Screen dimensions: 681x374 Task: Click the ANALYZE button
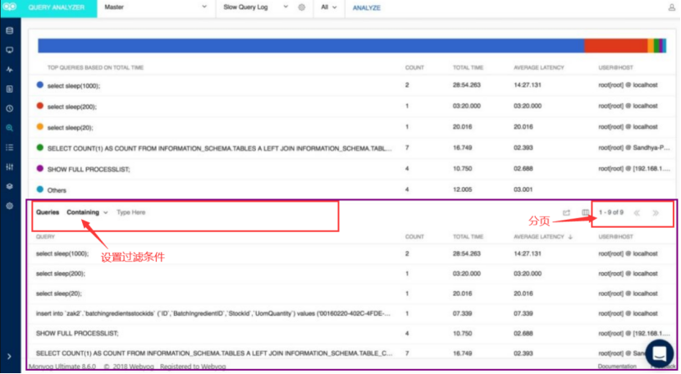[369, 7]
